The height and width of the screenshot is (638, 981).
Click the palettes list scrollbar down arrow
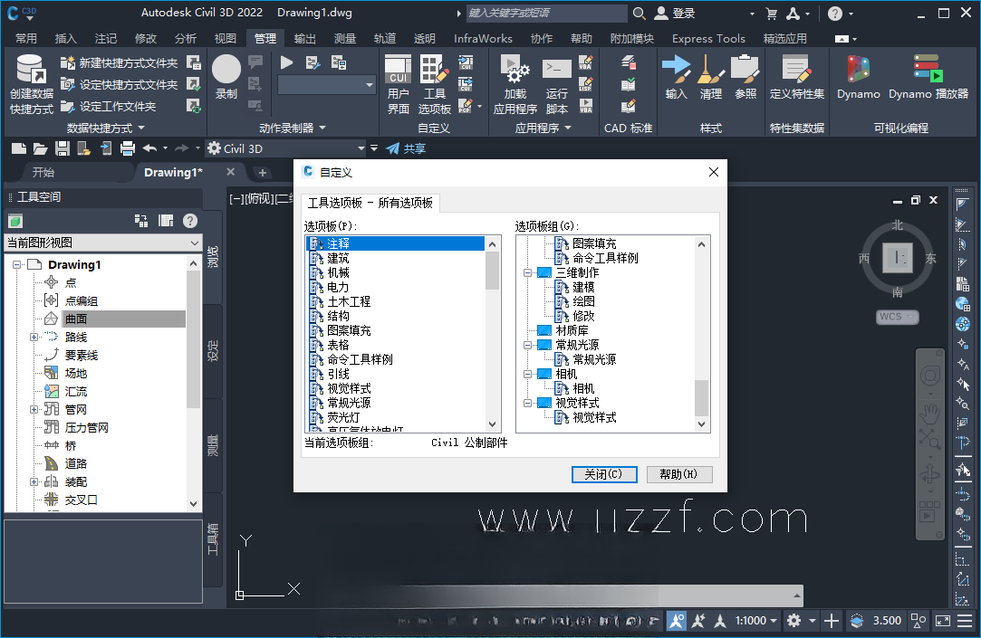tap(493, 424)
